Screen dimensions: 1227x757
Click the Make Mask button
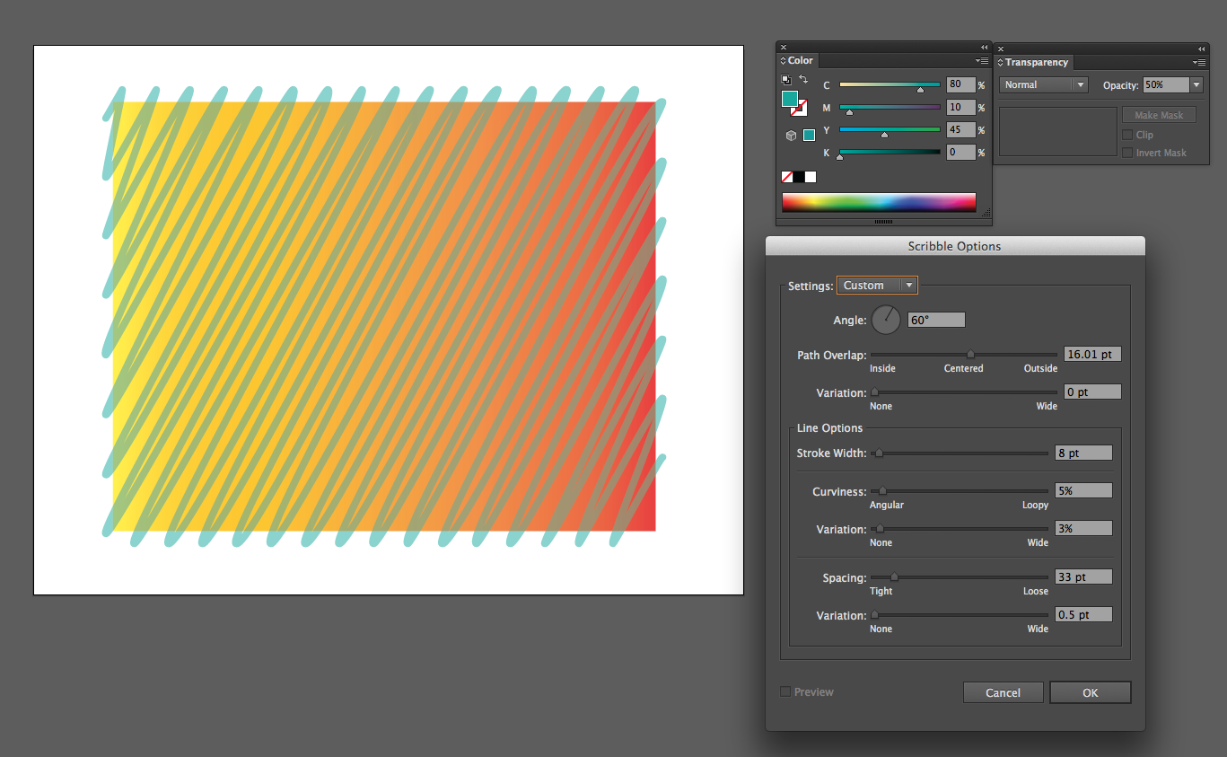point(1159,114)
